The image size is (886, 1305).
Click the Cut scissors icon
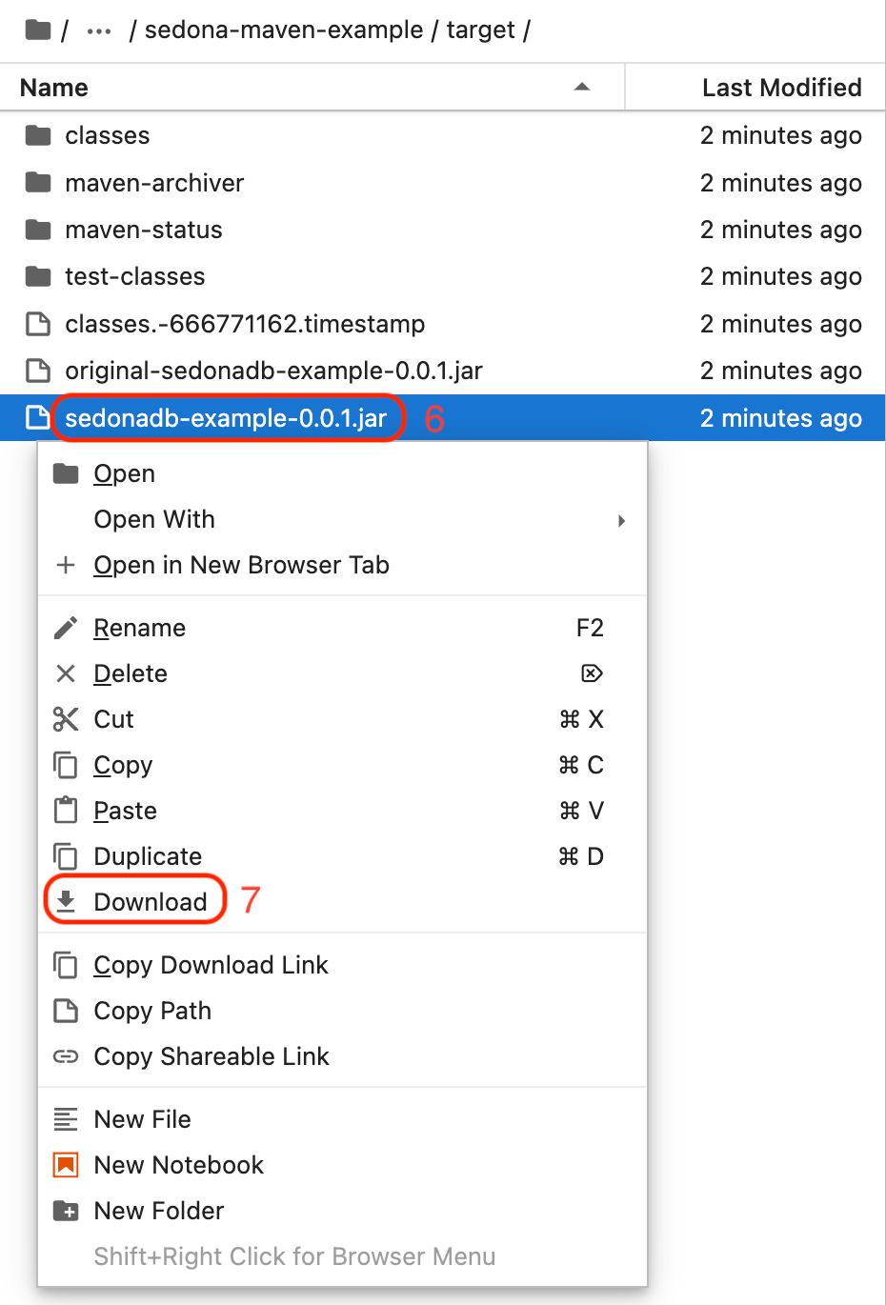[x=65, y=719]
